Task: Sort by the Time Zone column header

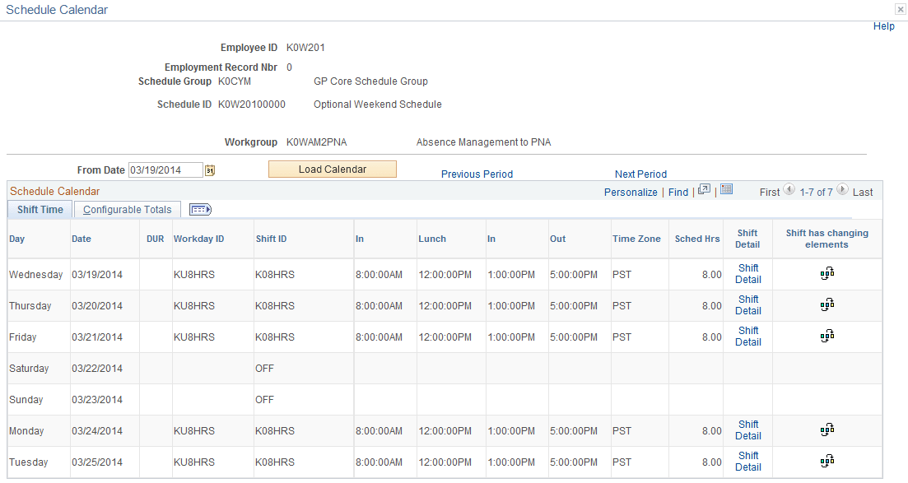Action: tap(636, 239)
